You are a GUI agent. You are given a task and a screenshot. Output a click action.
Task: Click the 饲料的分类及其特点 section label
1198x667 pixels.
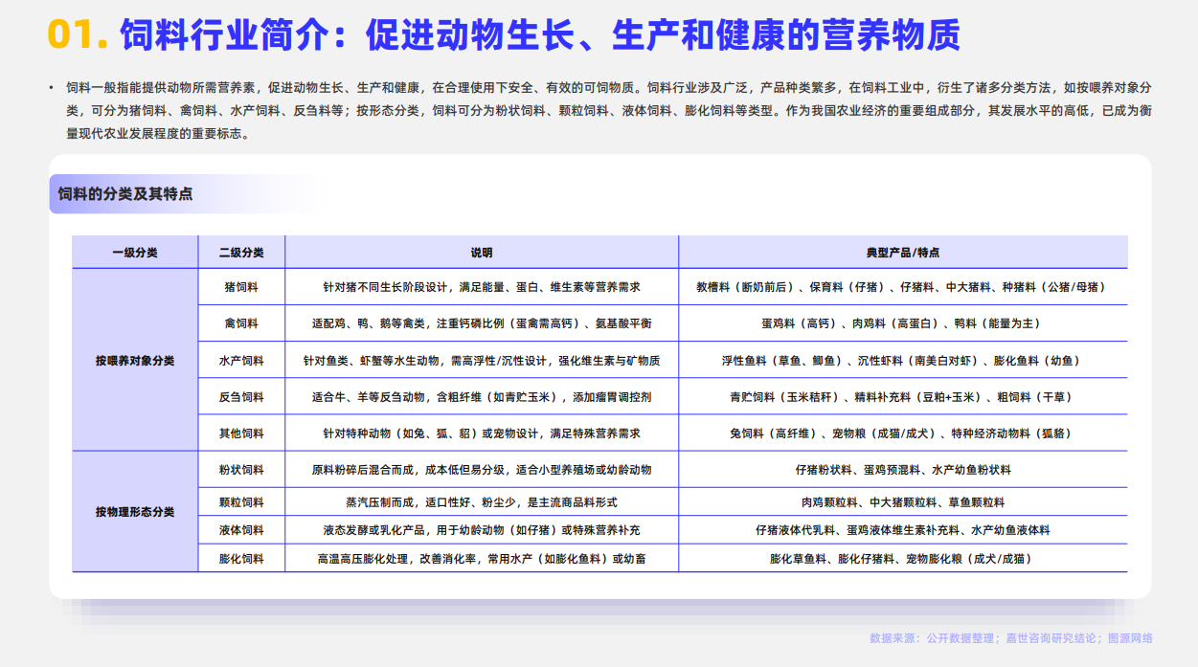(x=125, y=194)
